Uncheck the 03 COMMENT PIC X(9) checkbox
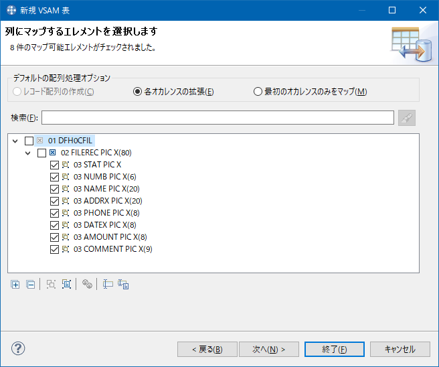 click(x=54, y=249)
